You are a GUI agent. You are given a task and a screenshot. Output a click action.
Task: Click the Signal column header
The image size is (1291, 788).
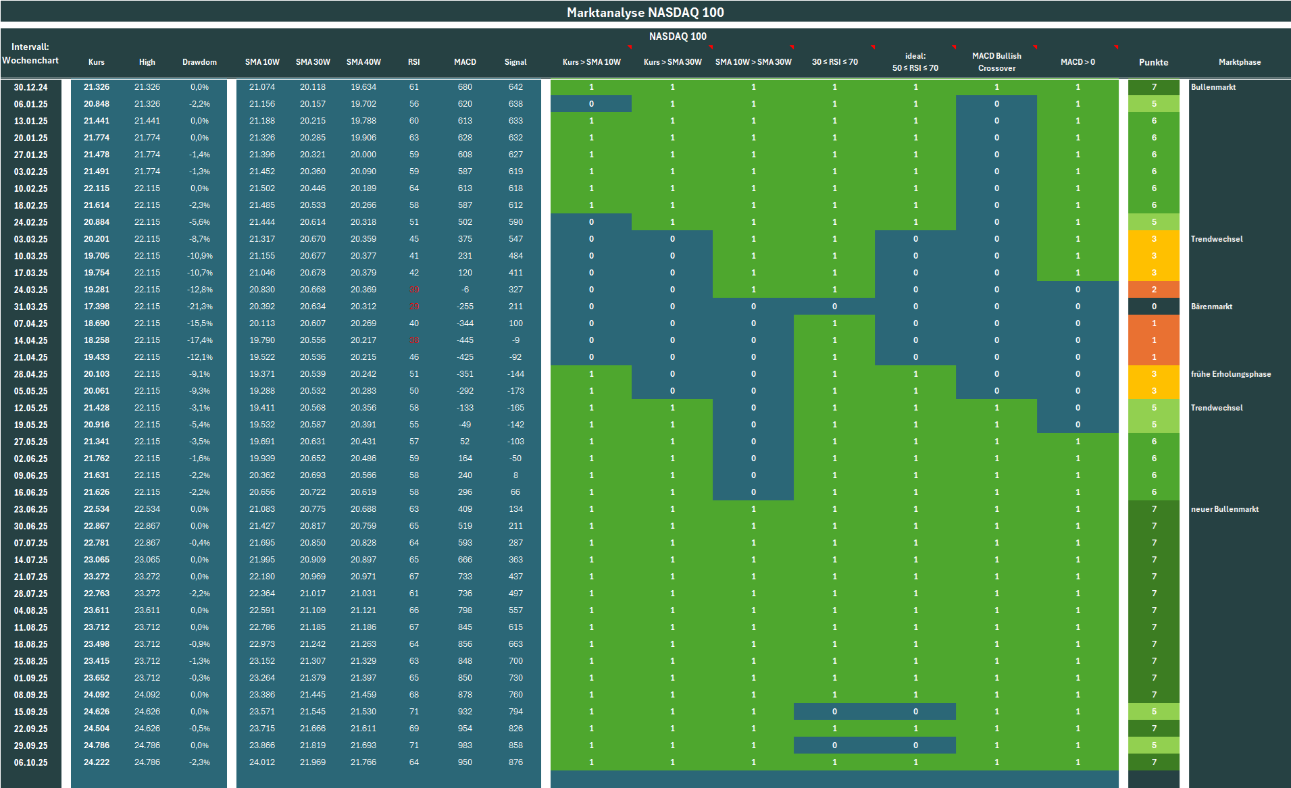click(x=515, y=62)
